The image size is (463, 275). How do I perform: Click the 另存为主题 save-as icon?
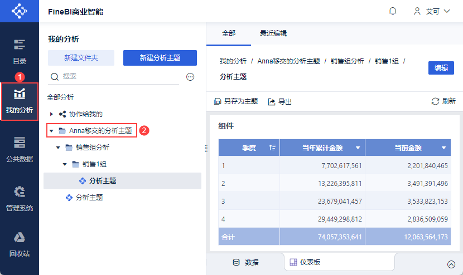tap(218, 102)
